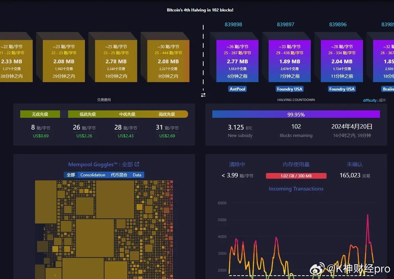This screenshot has height=279, width=394.
Task: Click the 8 聪/字节 no-priority fee value
Action: click(x=40, y=128)
